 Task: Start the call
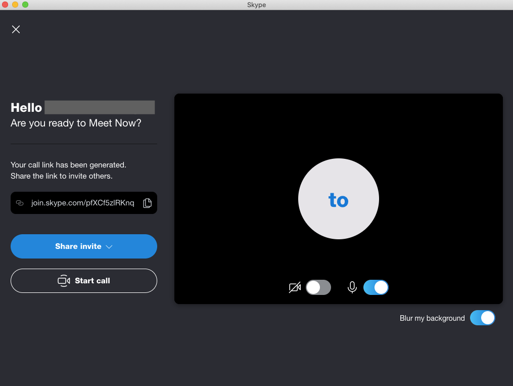coord(84,281)
